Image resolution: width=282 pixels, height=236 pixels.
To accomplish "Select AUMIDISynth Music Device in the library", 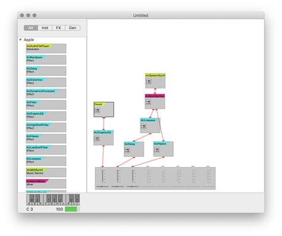I will click(46, 172).
